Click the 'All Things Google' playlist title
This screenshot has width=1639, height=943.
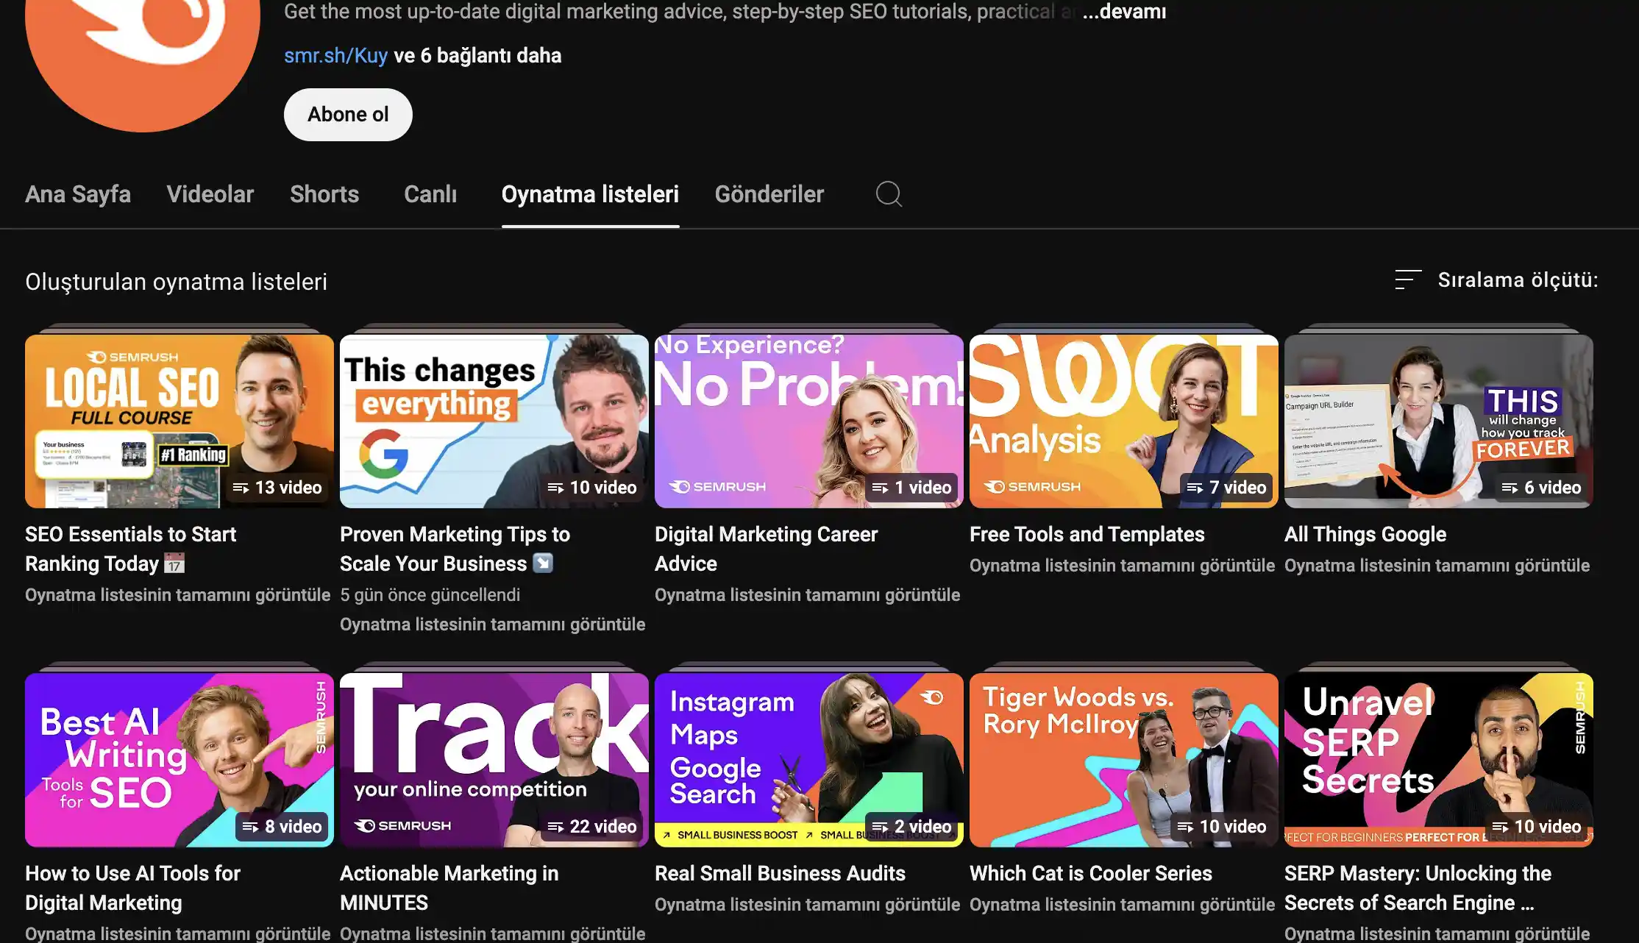[x=1365, y=534]
